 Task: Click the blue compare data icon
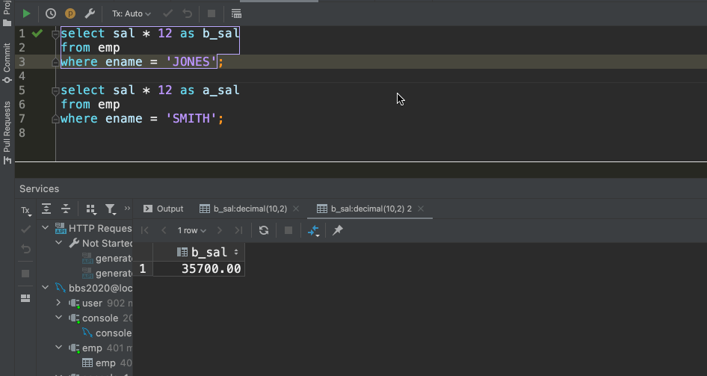click(313, 231)
